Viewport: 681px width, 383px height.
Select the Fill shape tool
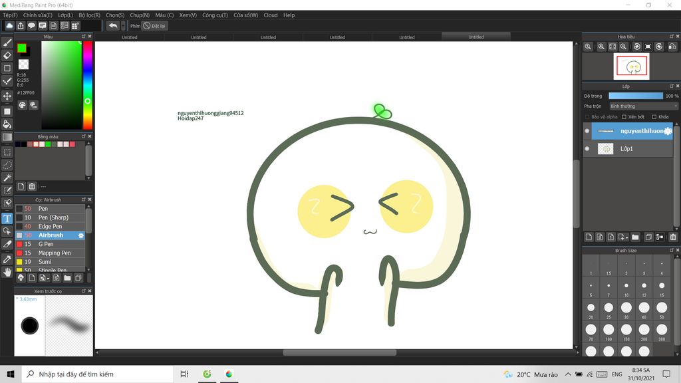click(x=7, y=111)
